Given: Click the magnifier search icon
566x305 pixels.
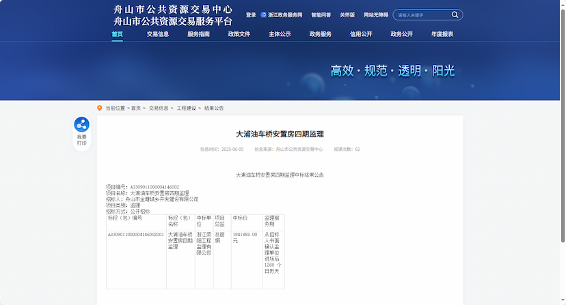Looking at the screenshot, I should [455, 14].
